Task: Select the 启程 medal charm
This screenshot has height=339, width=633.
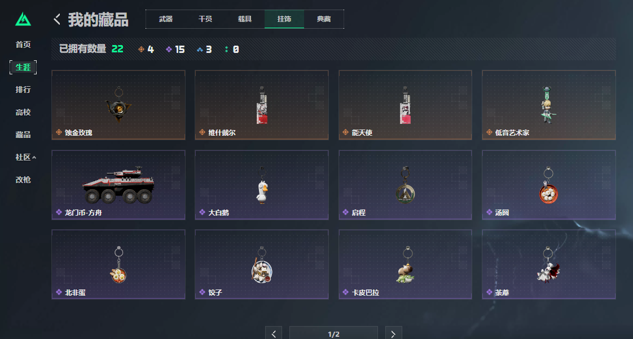Action: (405, 185)
